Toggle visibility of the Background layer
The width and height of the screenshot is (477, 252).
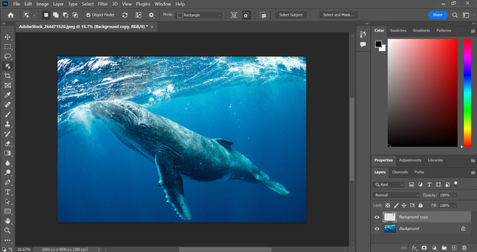[377, 229]
